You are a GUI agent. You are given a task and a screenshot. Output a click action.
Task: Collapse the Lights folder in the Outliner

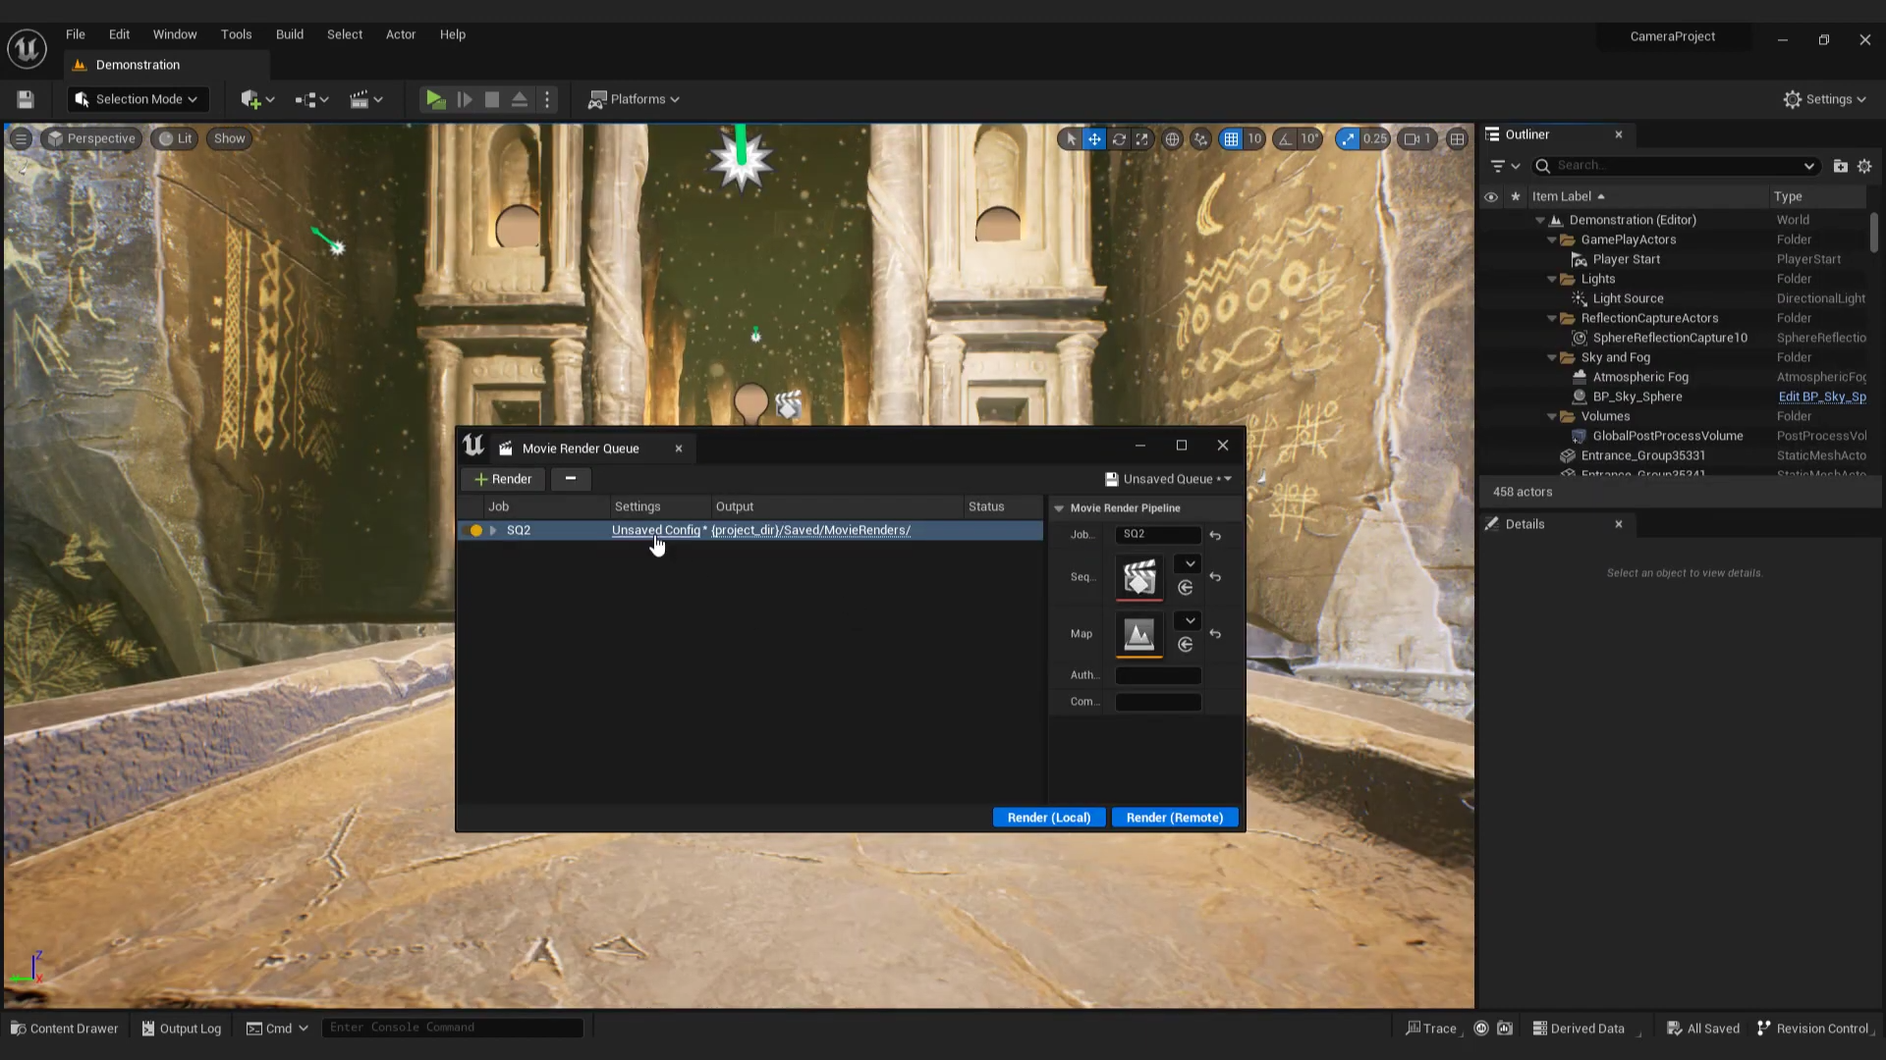click(1552, 280)
